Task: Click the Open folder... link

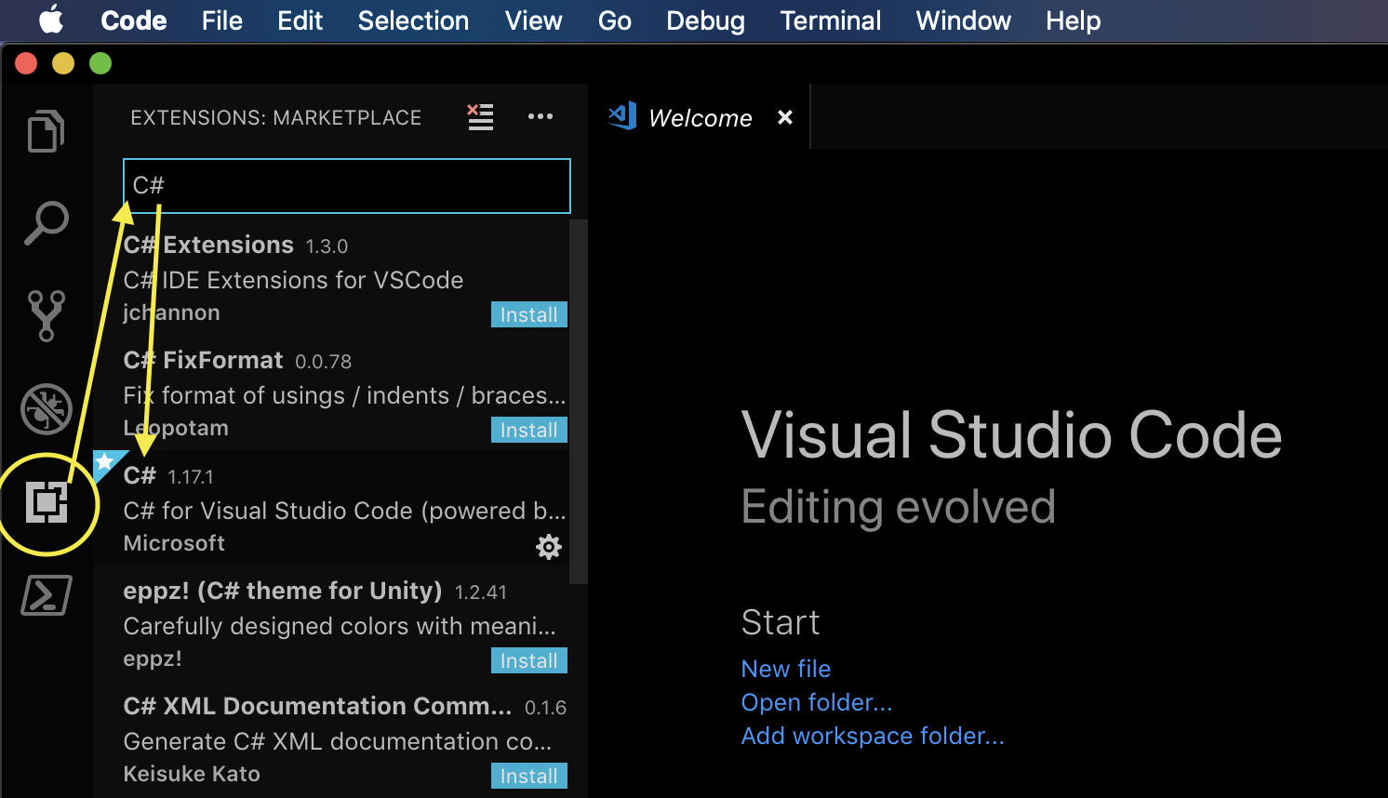Action: pyautogui.click(x=816, y=702)
